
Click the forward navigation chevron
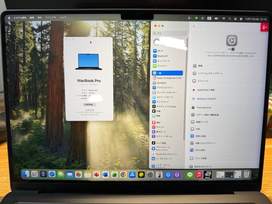[200, 26]
